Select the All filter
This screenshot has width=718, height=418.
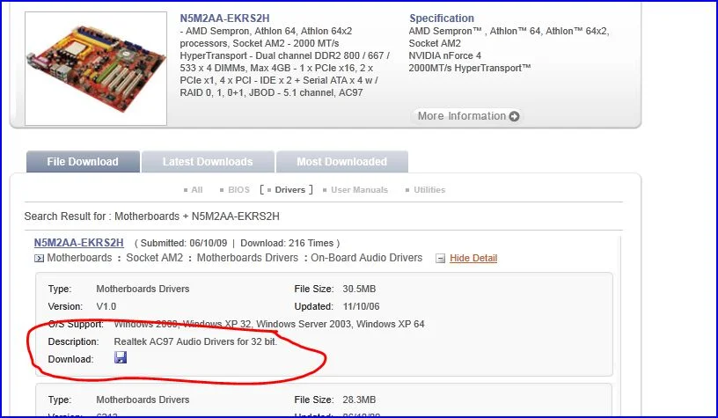point(197,189)
